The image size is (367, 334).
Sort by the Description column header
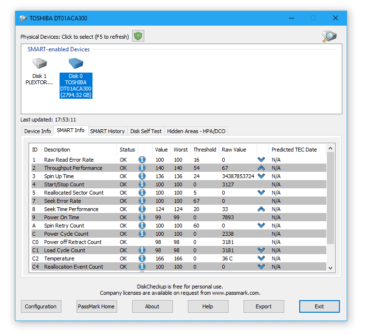tap(79, 150)
